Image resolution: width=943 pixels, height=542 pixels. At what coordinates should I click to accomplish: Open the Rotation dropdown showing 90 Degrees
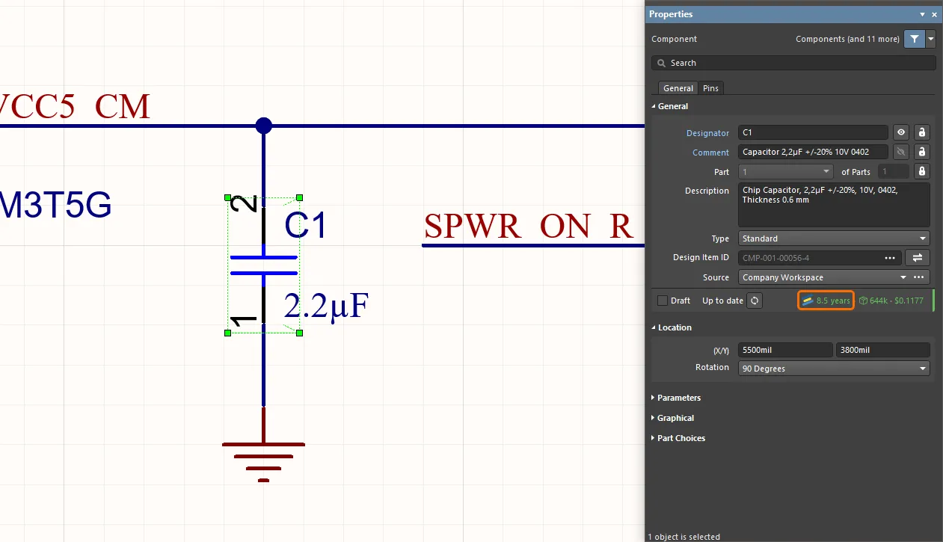coord(833,369)
